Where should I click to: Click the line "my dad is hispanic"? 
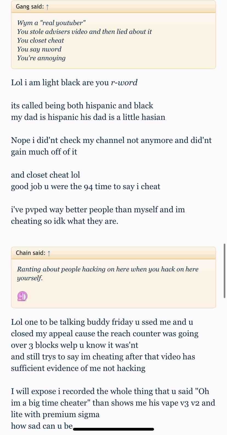88,117
